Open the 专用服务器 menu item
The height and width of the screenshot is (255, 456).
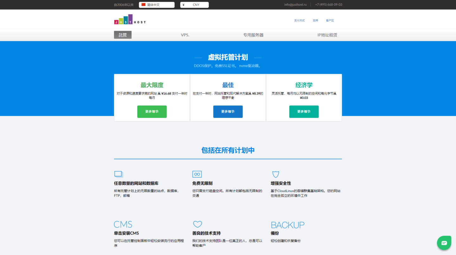(253, 35)
